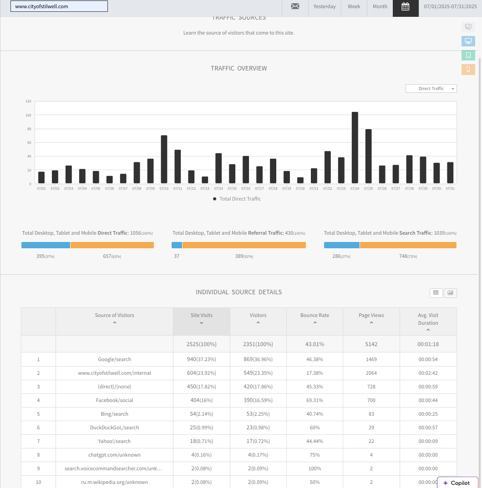Click the blue desktop Direct Traffic bar segment
482x488 pixels.
coord(46,245)
